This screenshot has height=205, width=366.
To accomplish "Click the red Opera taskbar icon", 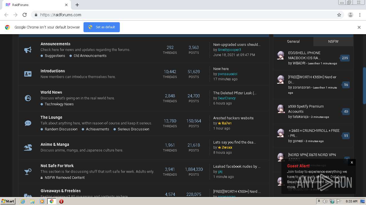I will (61, 201).
